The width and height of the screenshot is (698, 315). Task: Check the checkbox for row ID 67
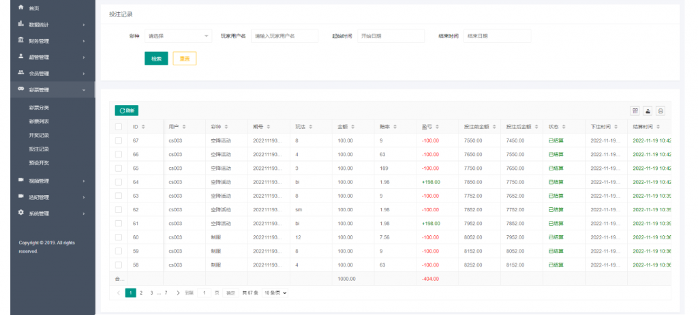tap(119, 140)
